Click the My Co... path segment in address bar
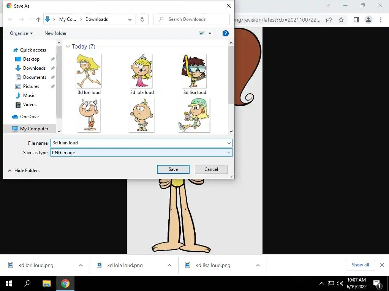The width and height of the screenshot is (389, 291). pyautogui.click(x=68, y=19)
